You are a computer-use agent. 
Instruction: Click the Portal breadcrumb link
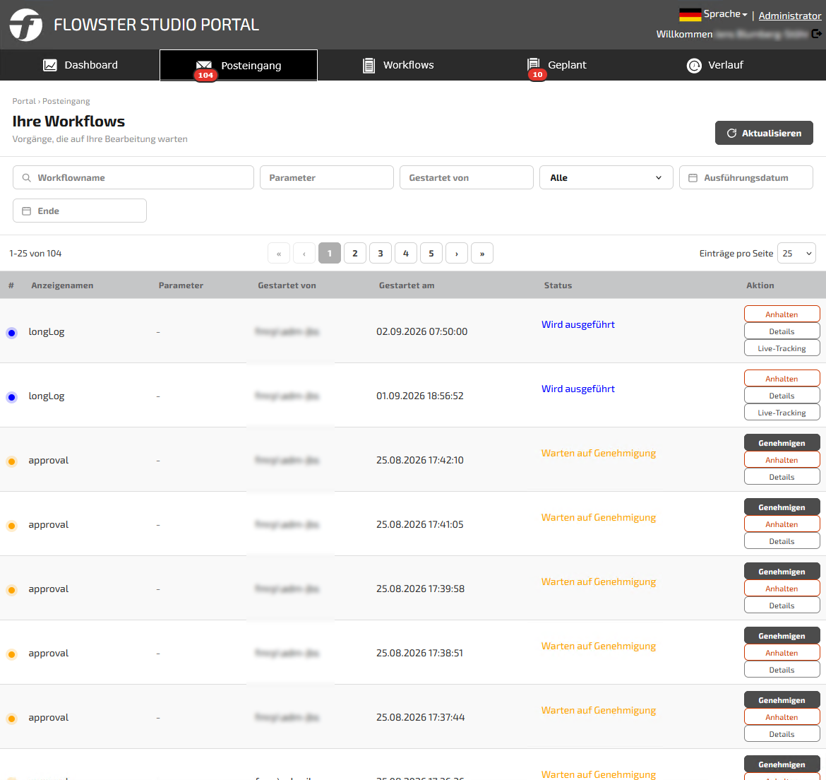pos(24,101)
